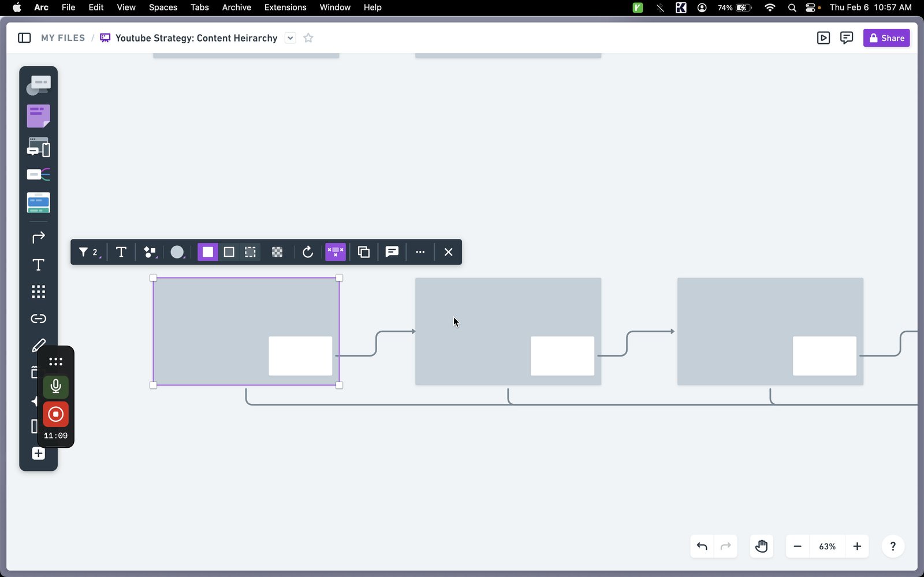Viewport: 924px width, 577px height.
Task: Go to MY FILES breadcrumb
Action: pyautogui.click(x=63, y=38)
